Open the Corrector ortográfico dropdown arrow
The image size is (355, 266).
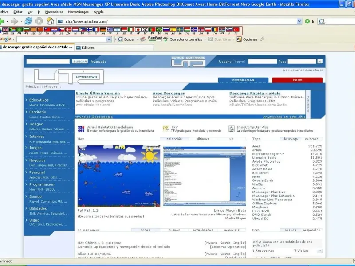[x=205, y=39]
